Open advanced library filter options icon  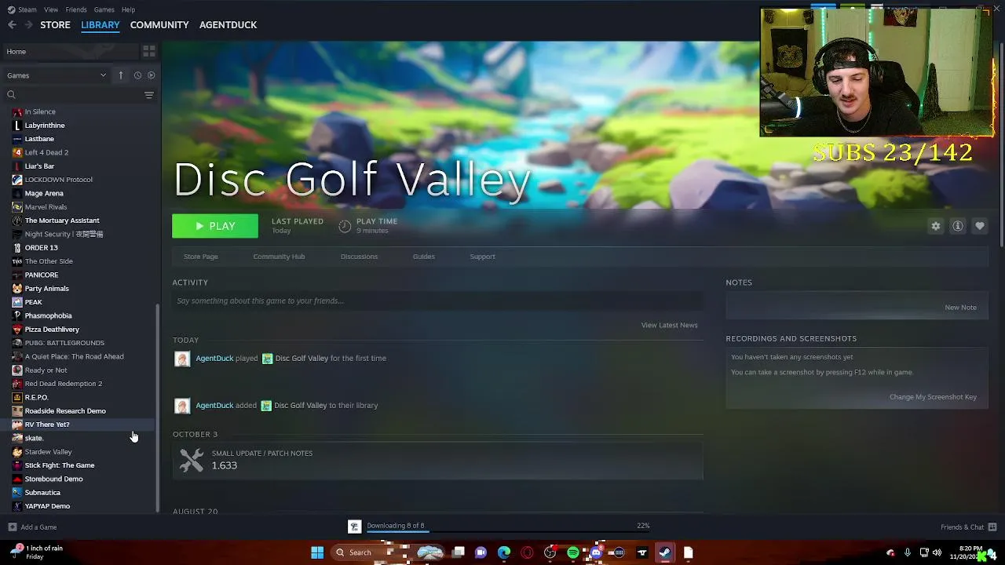coord(148,95)
